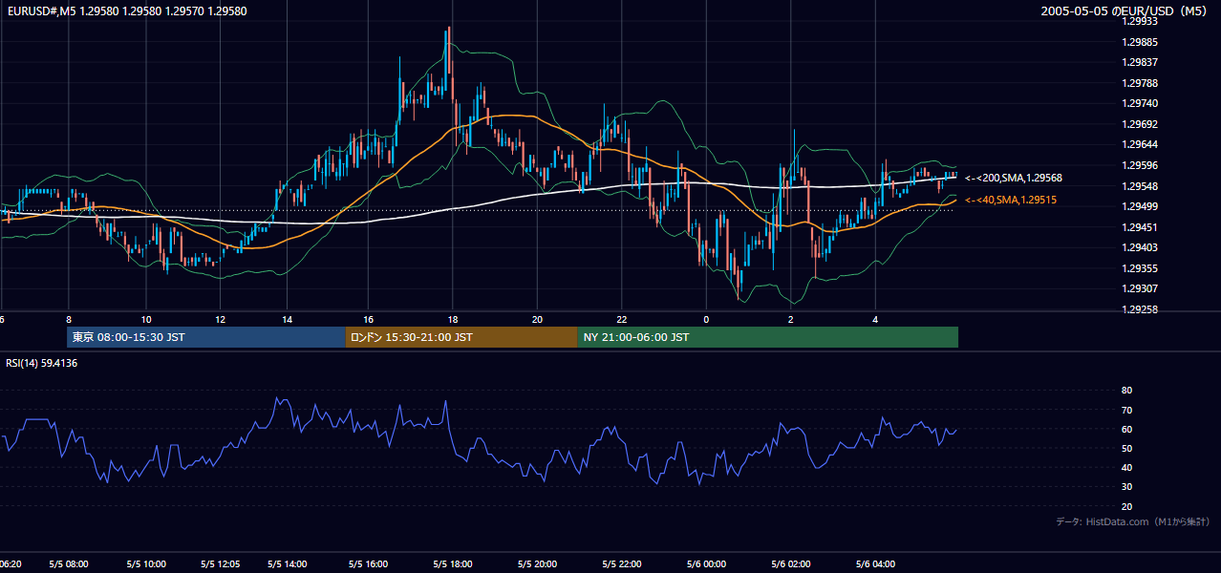Click the RSI(14) 59.4136 indicator label

42,363
